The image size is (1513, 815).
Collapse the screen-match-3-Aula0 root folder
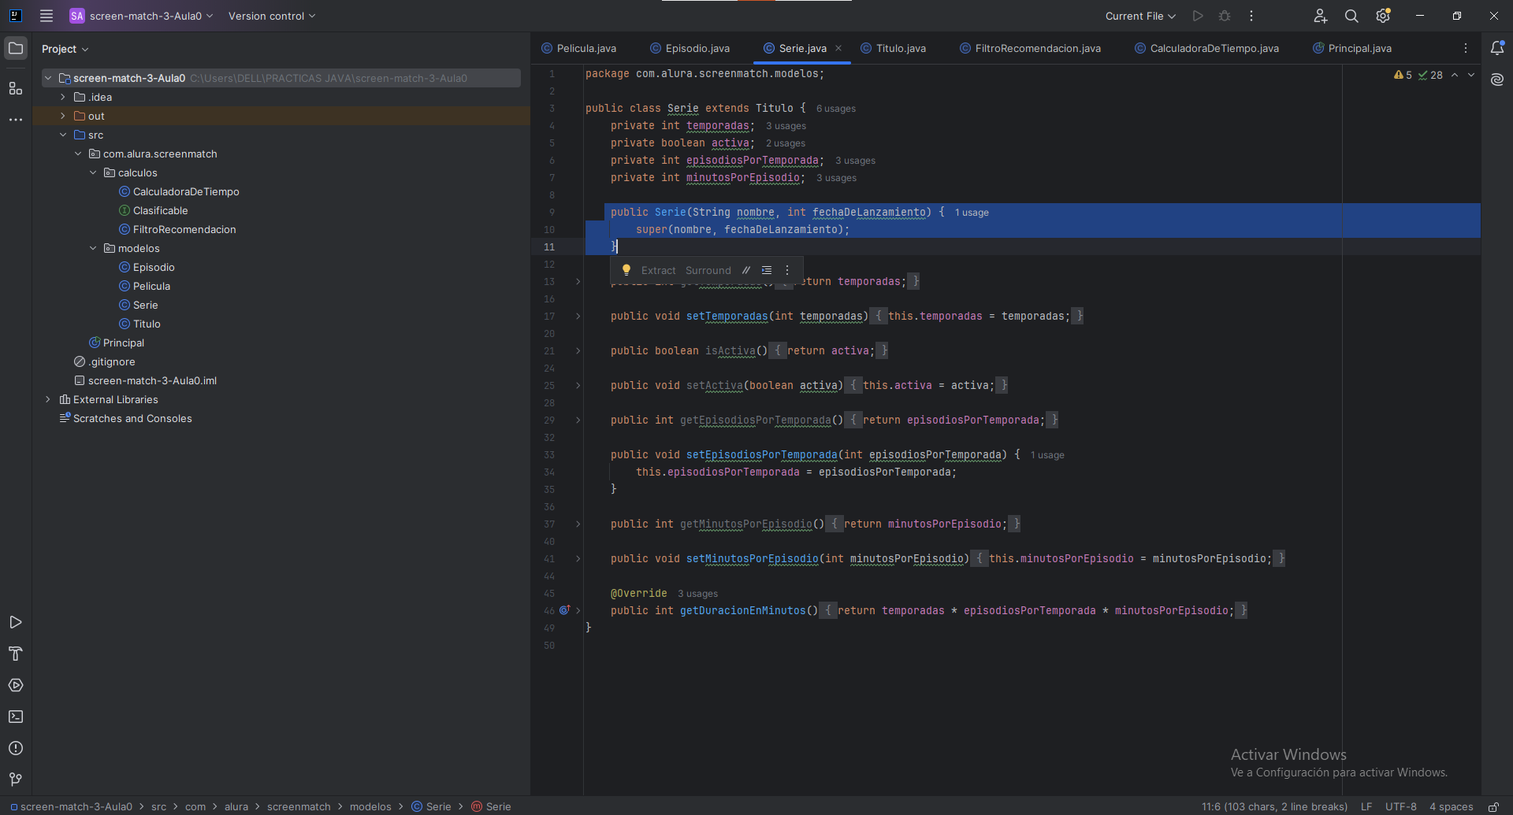click(48, 78)
